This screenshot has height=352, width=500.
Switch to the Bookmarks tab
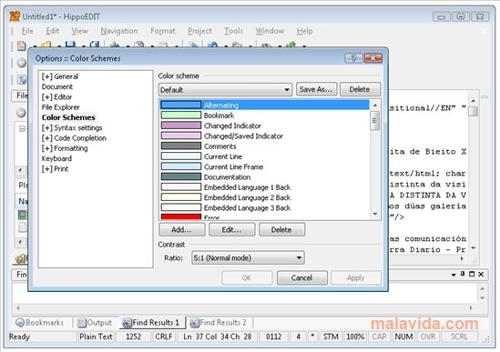(x=39, y=323)
